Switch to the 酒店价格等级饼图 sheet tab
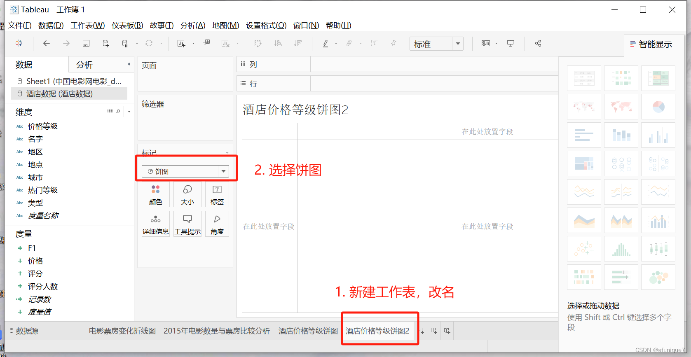The height and width of the screenshot is (357, 691). 308,331
